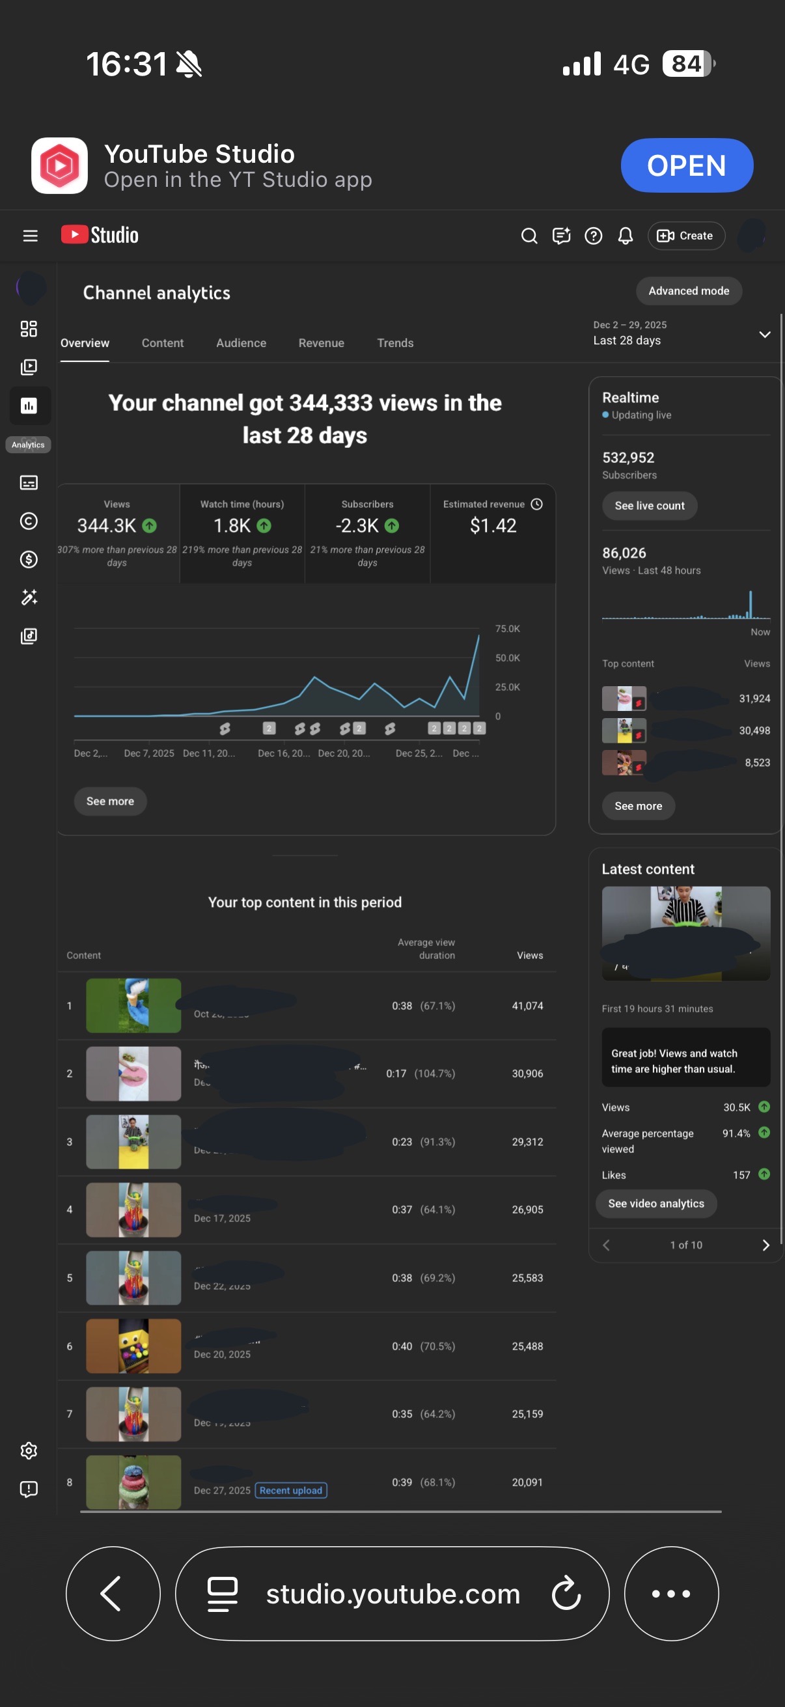785x1707 pixels.
Task: Click the search magnifier icon
Action: coord(529,236)
